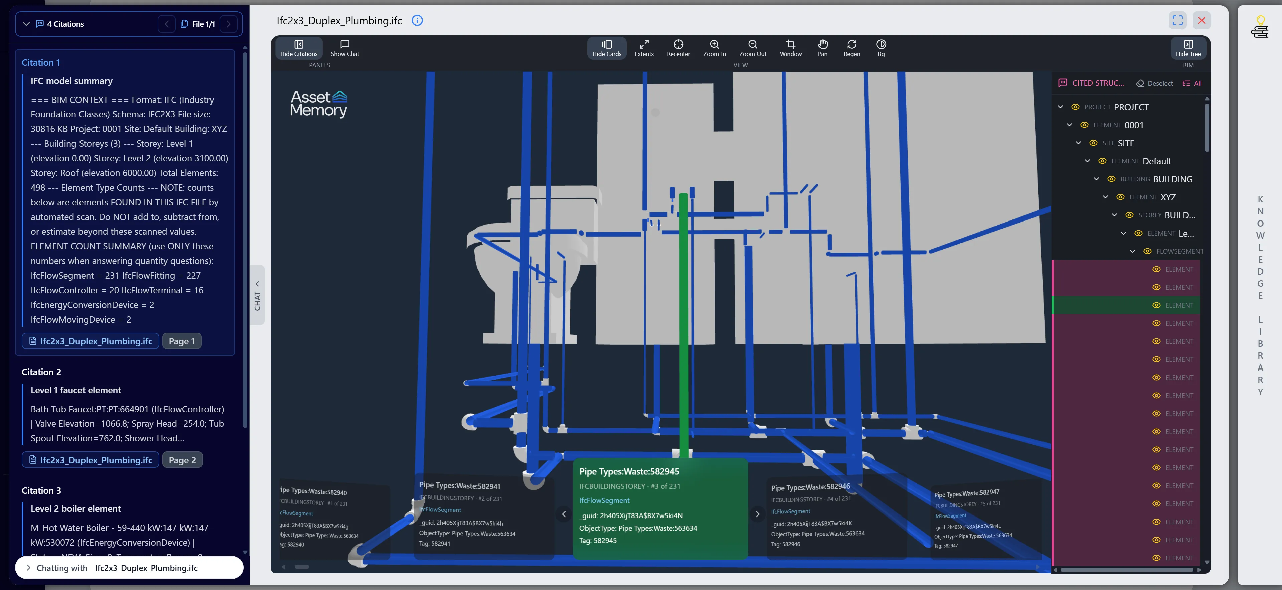Select the Pan hand tool
This screenshot has height=590, width=1282.
point(822,48)
